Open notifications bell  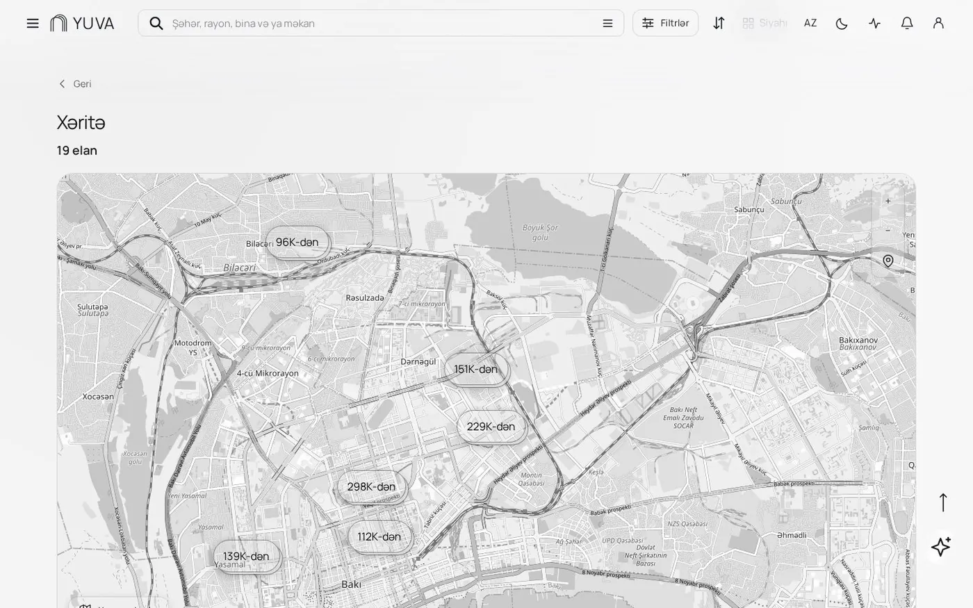[907, 23]
